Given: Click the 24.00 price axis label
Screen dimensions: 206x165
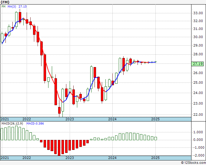Looking at the screenshot, I should 198,93.
